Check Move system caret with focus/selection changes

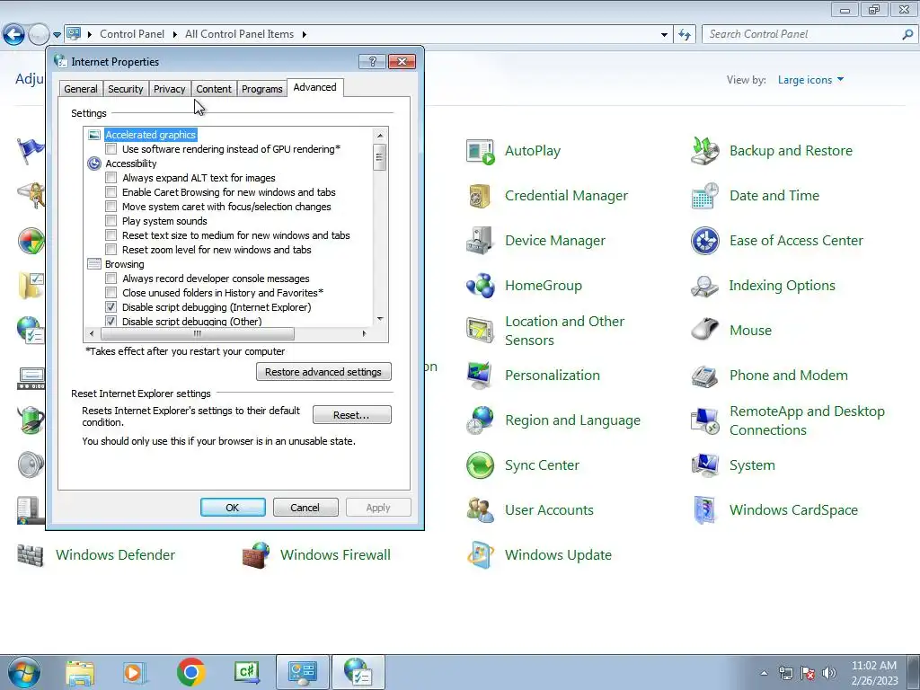pos(111,207)
